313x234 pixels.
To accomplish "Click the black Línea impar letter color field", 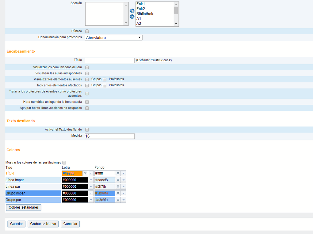I will (75, 180).
